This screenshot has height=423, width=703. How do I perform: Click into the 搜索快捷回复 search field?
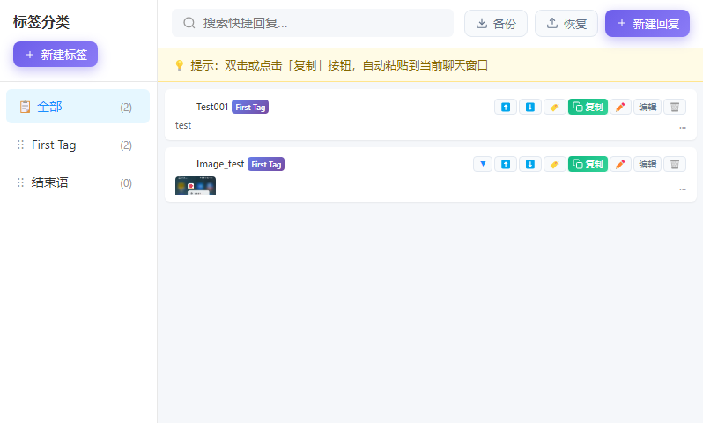[313, 23]
